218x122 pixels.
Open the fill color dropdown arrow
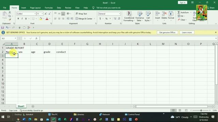(x=44, y=19)
